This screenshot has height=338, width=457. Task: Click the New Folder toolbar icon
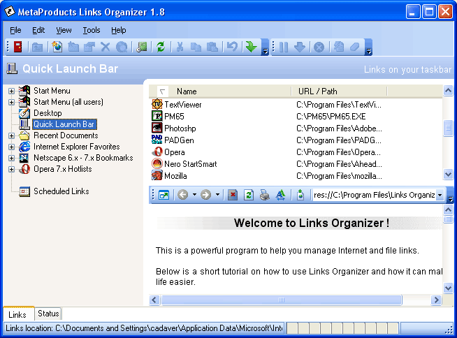tap(73, 47)
